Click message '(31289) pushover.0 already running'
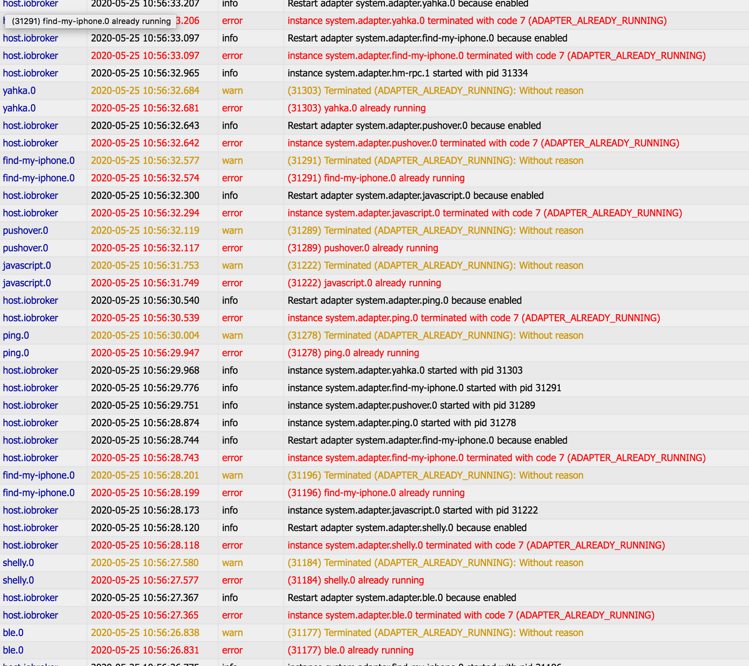This screenshot has width=749, height=666. click(x=363, y=248)
